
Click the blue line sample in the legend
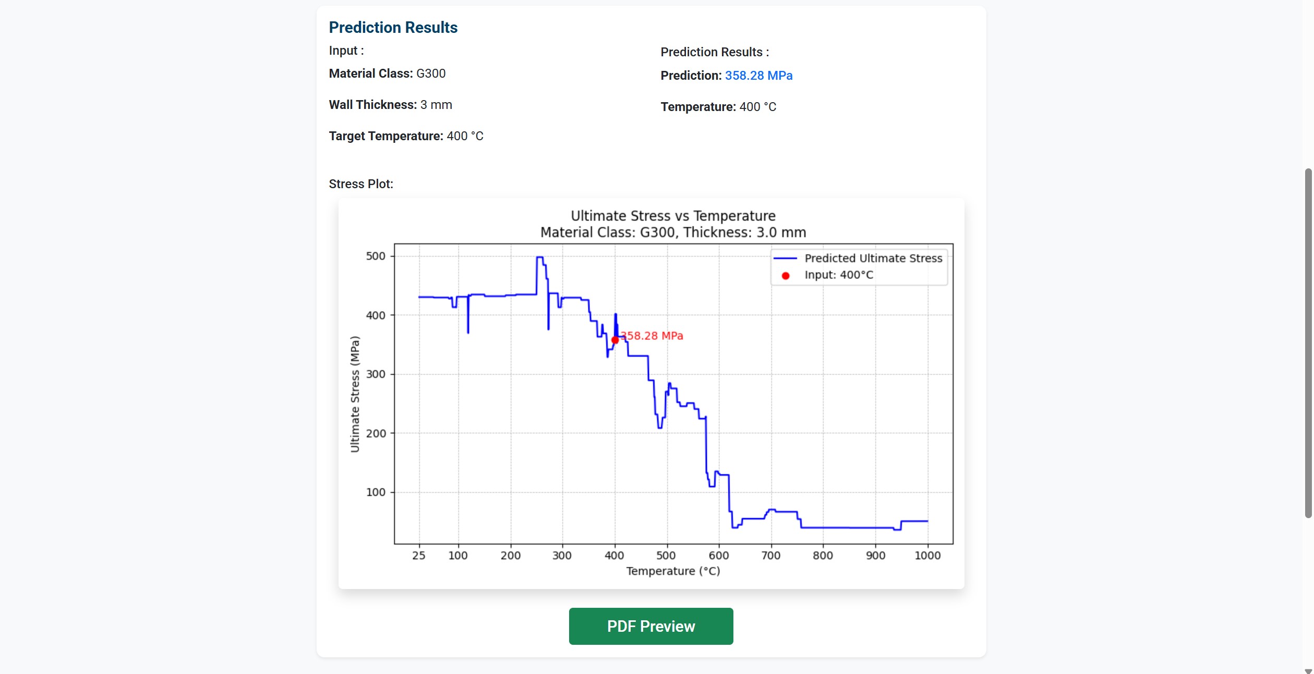(x=785, y=259)
